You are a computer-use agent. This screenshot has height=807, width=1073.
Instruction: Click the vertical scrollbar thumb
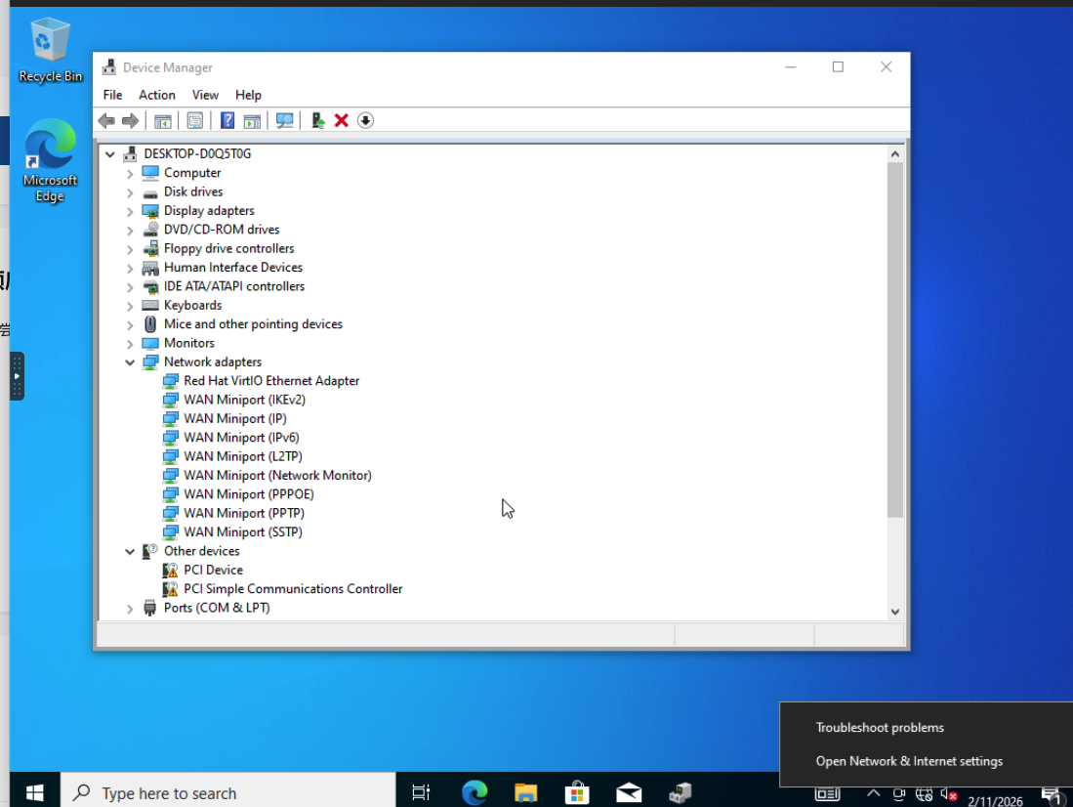895,340
